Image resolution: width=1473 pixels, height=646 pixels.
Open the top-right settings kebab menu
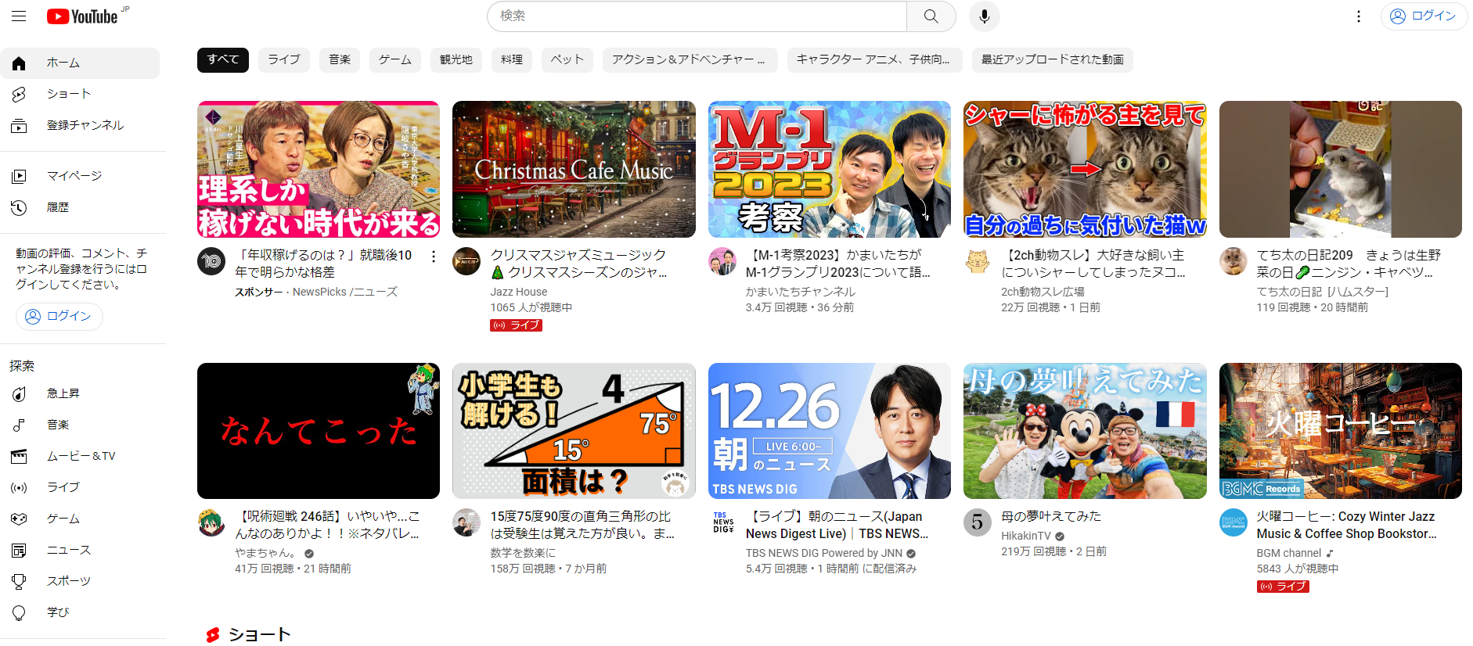[1359, 16]
